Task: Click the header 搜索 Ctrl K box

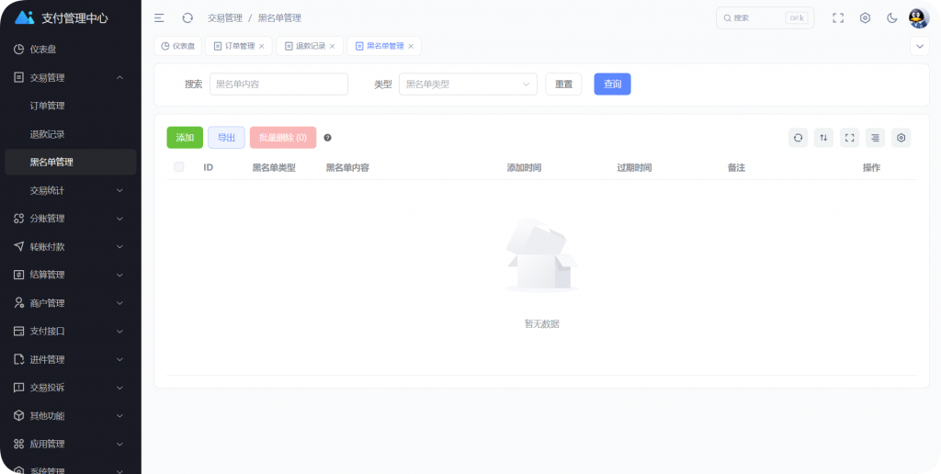Action: coord(765,18)
